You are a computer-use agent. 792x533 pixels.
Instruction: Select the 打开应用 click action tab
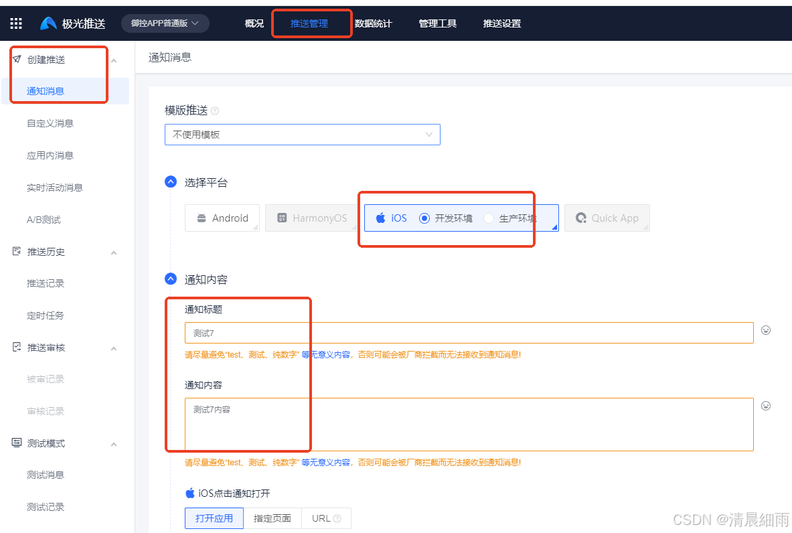pos(214,518)
